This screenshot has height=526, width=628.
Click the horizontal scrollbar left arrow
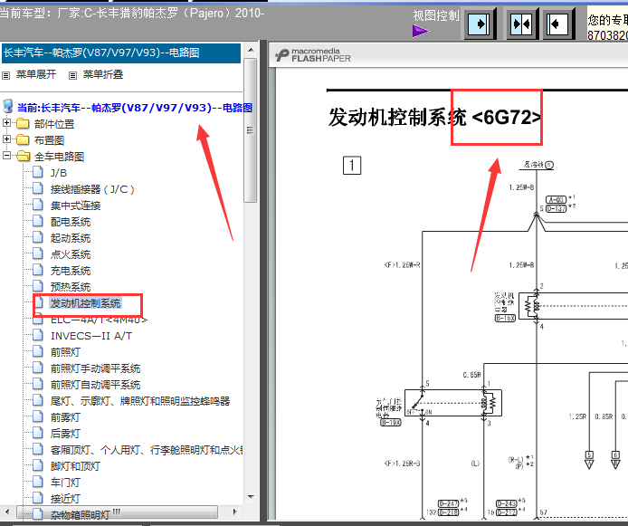click(7, 512)
